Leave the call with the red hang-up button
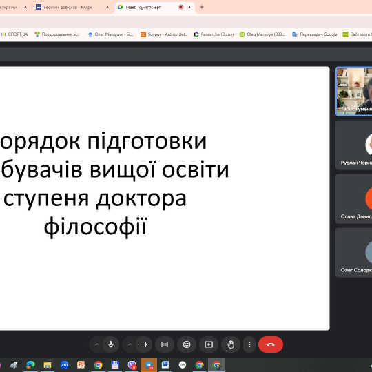 pos(271,344)
